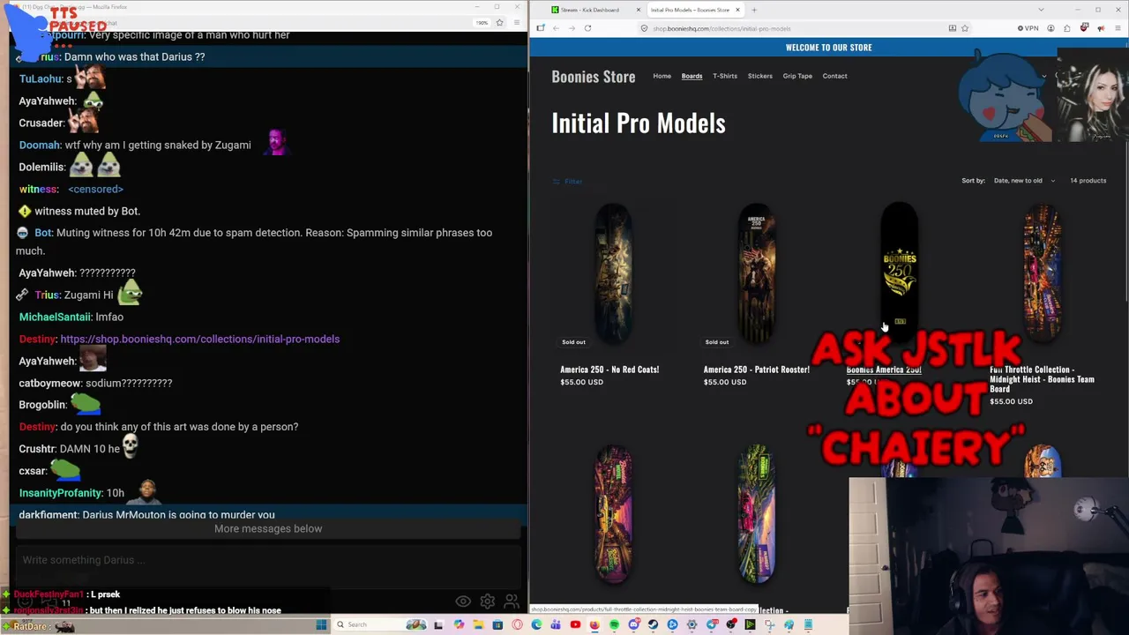Open Steam from the taskbar

tap(653, 624)
